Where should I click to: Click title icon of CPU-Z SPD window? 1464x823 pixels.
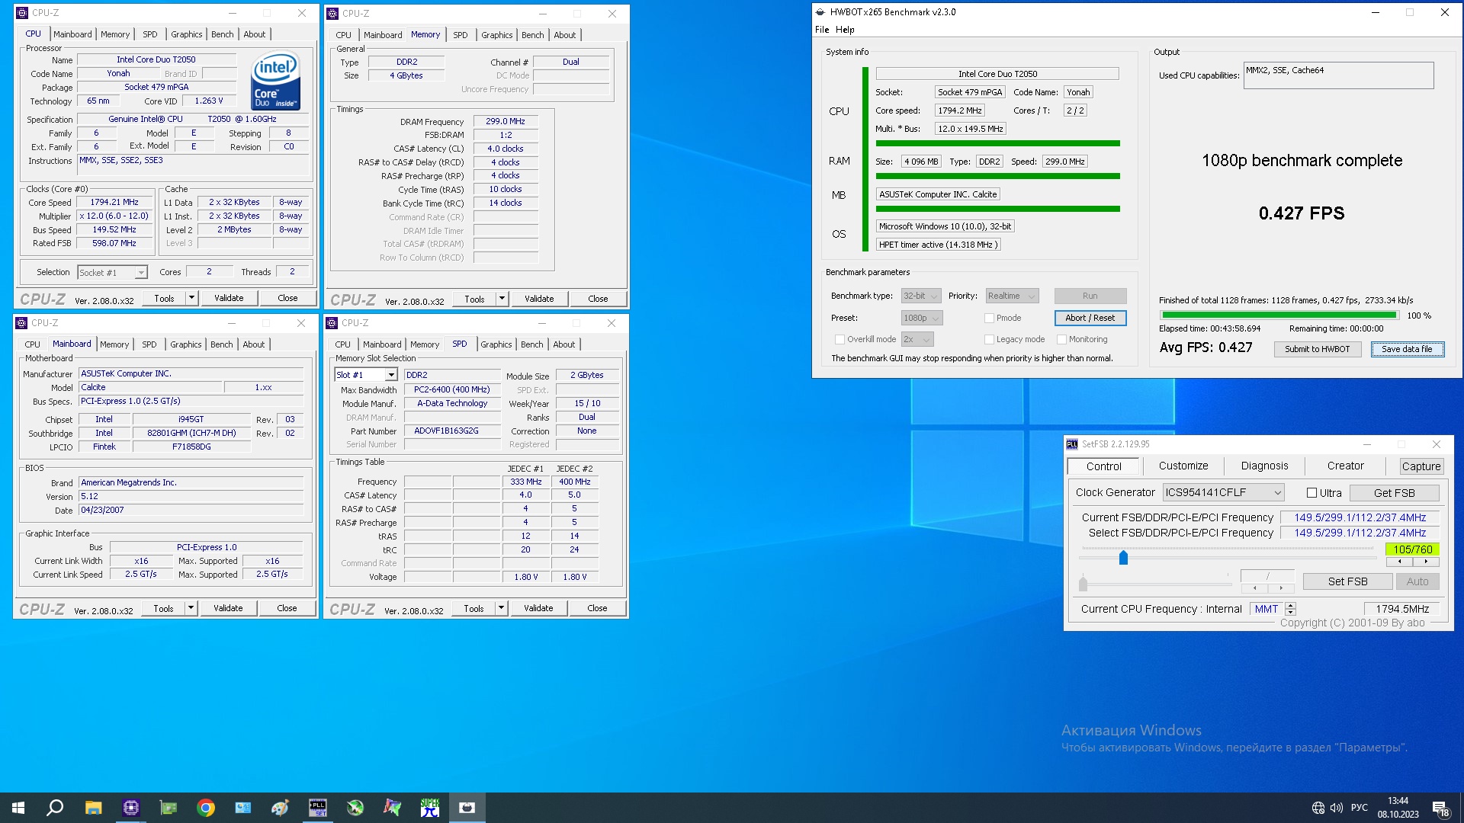point(332,323)
